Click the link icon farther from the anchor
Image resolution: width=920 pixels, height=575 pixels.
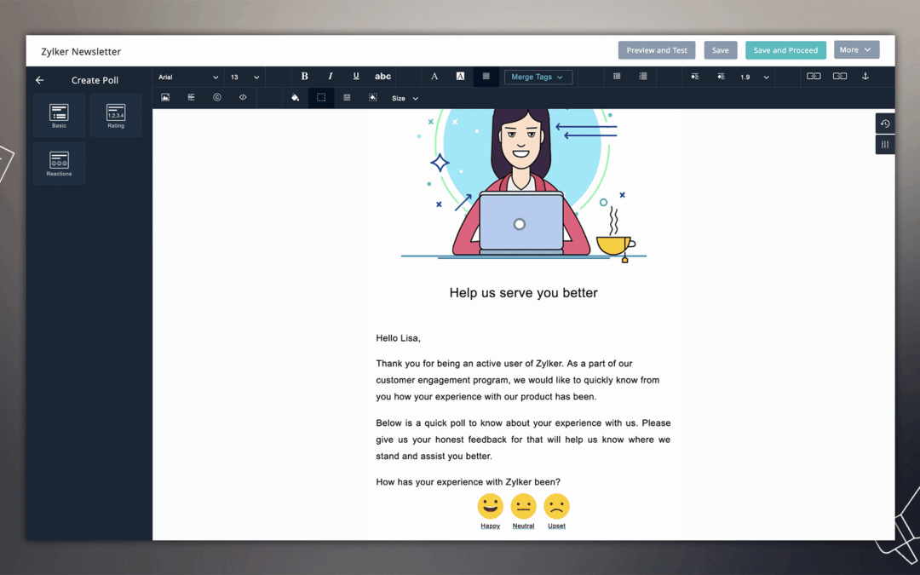[814, 77]
